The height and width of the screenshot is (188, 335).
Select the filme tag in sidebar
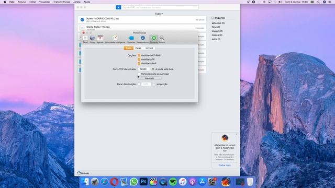pos(216,27)
